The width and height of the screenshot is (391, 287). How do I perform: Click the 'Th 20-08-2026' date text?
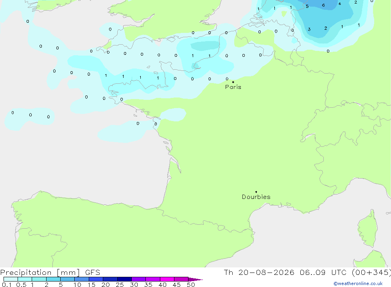259,273
